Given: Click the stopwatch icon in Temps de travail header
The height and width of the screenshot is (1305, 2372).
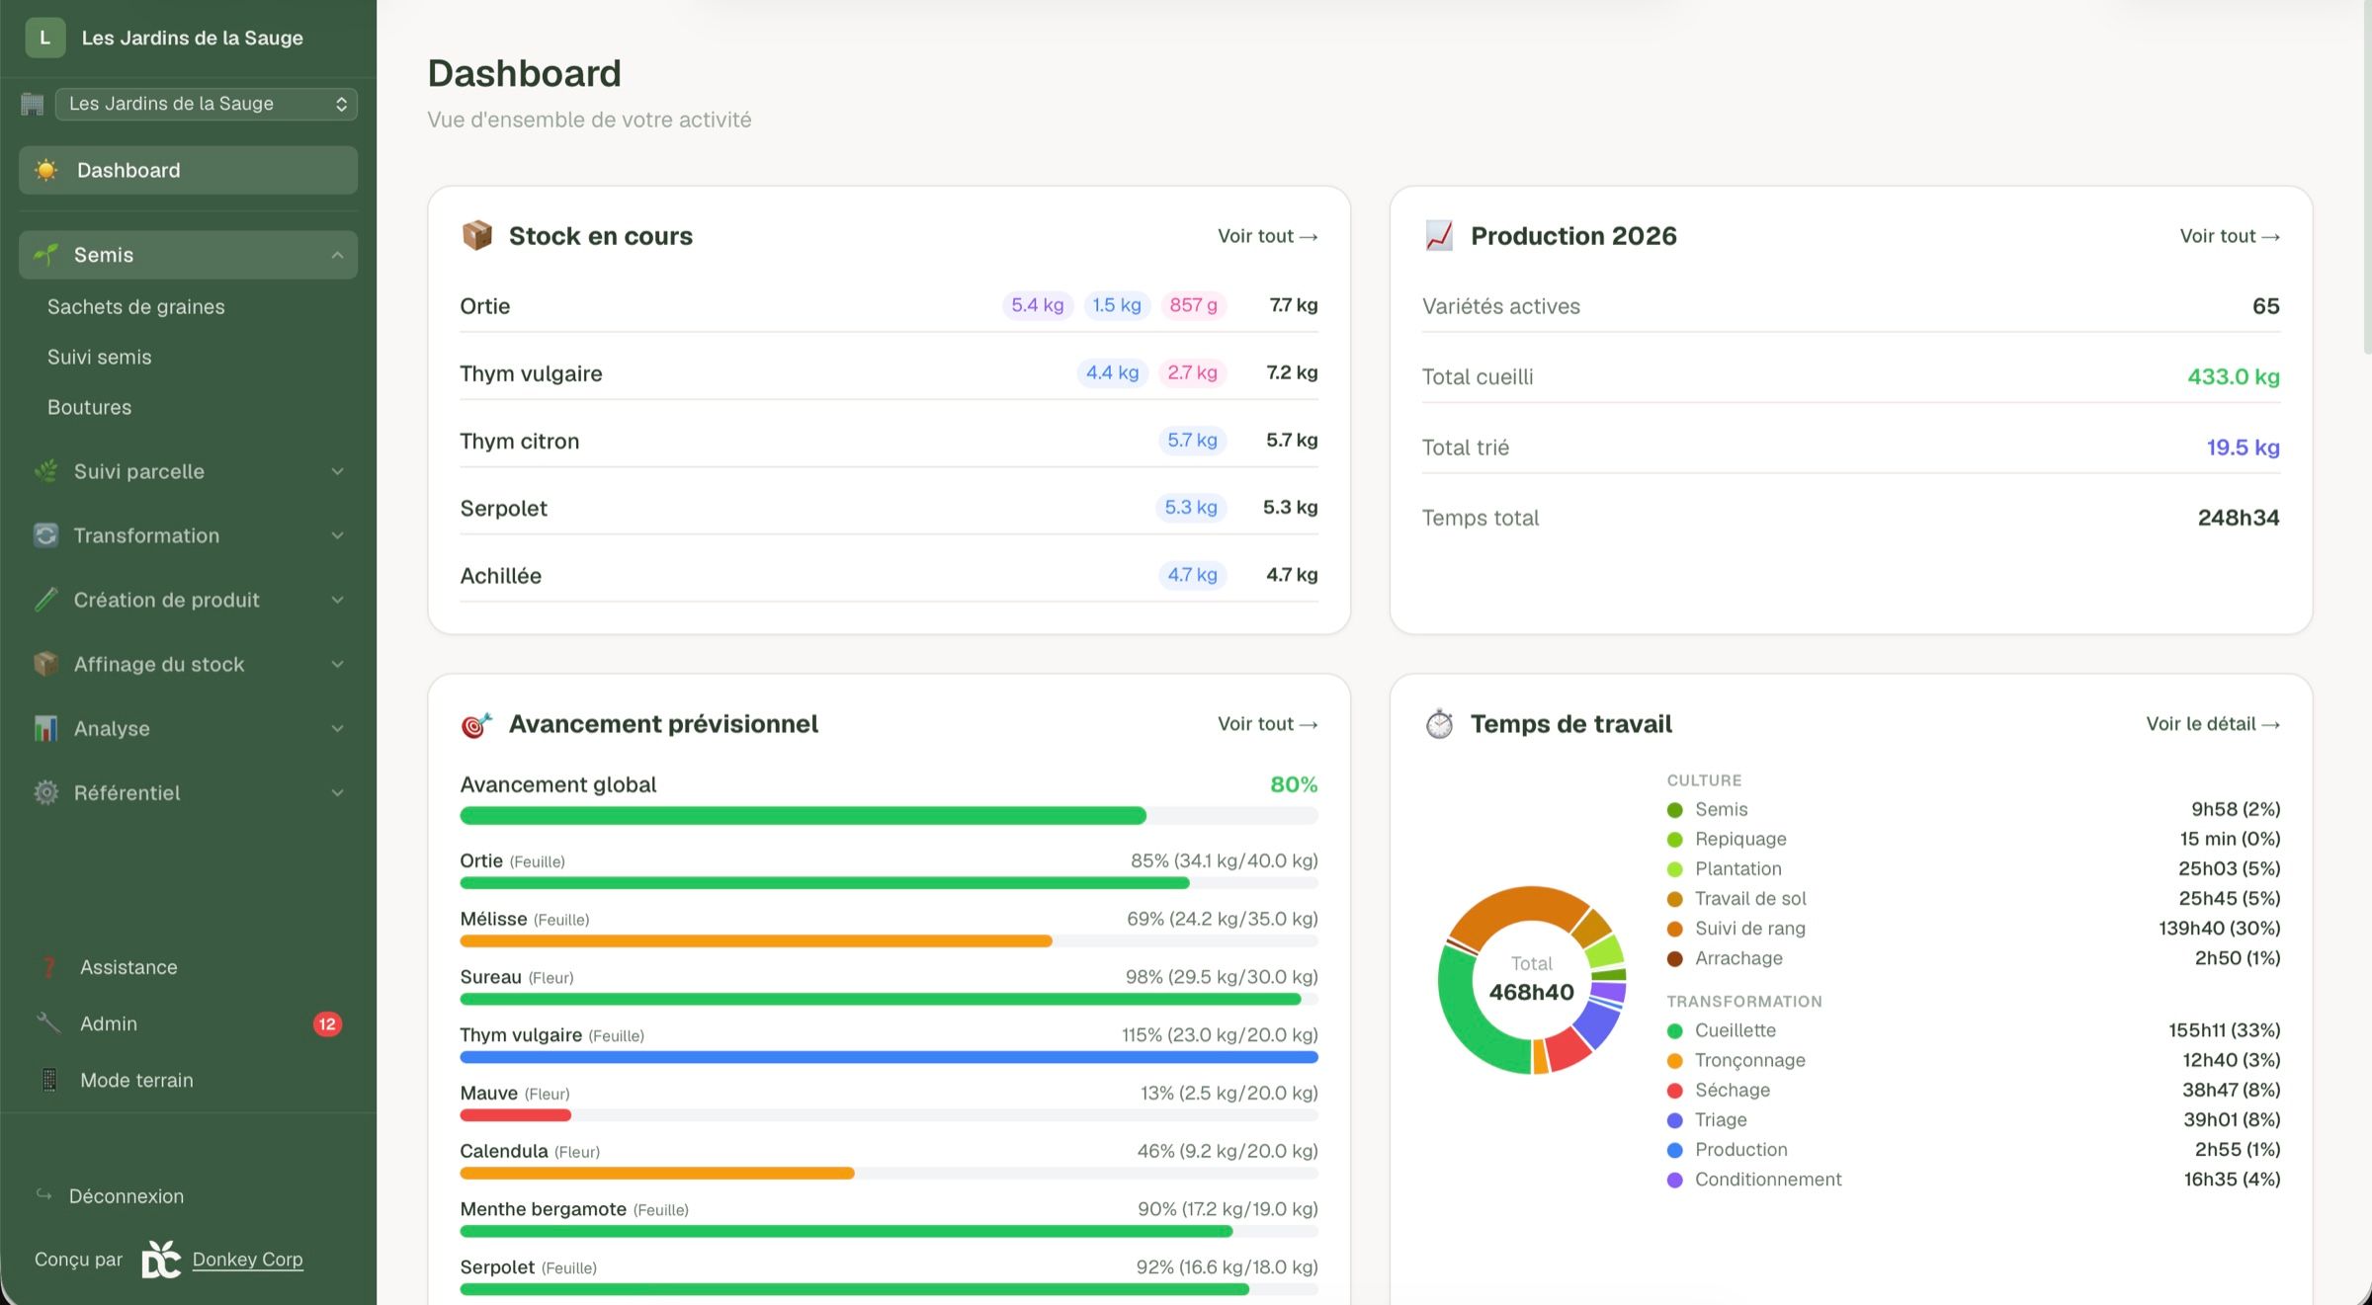Looking at the screenshot, I should [x=1439, y=724].
